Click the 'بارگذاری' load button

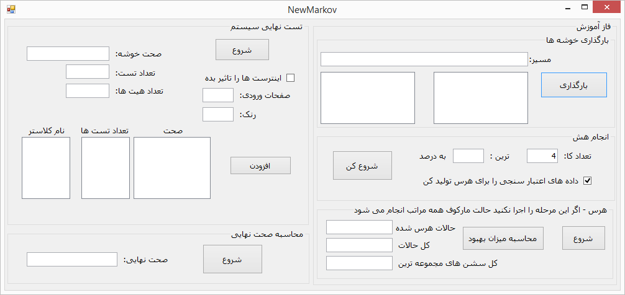[x=573, y=85]
